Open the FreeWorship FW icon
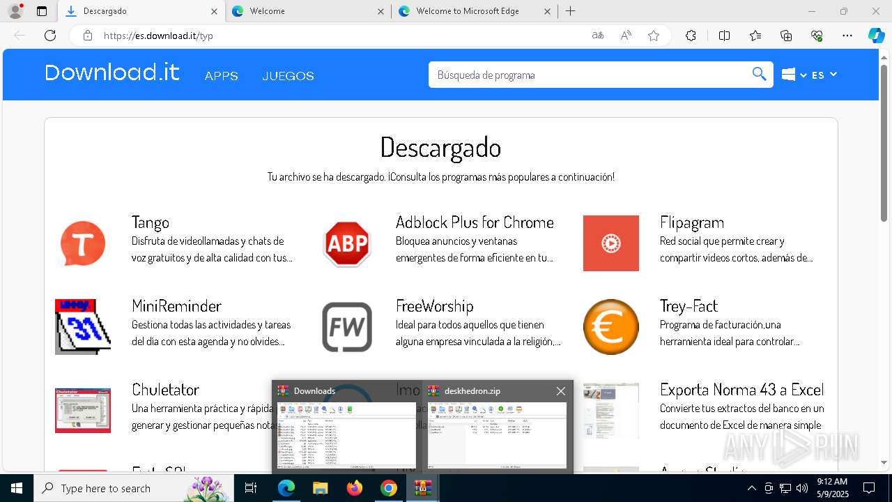Screen dimensions: 892x502 (347, 327)
